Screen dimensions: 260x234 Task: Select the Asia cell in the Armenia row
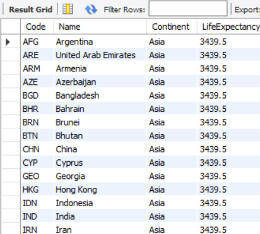[172, 68]
